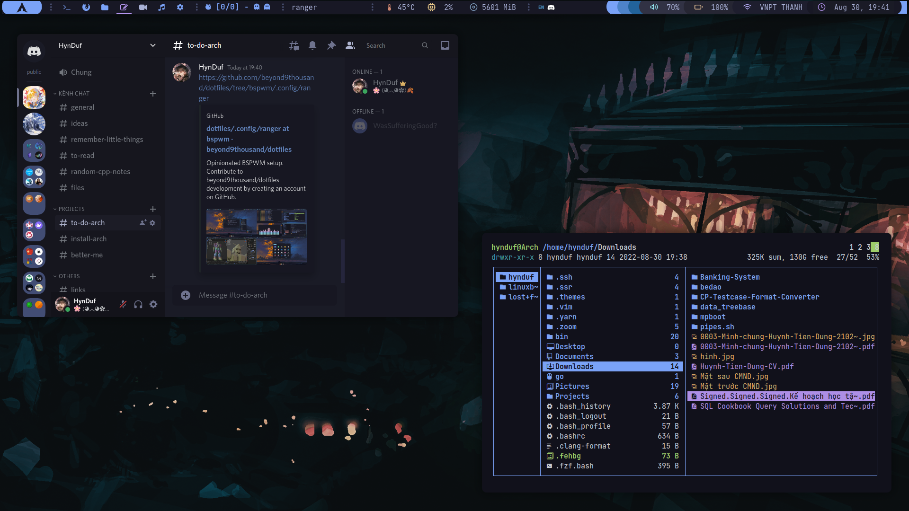Unmute the microphone in user panel

coord(123,304)
